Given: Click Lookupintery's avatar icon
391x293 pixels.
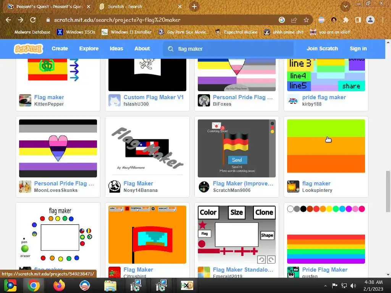Looking at the screenshot, I should (293, 186).
